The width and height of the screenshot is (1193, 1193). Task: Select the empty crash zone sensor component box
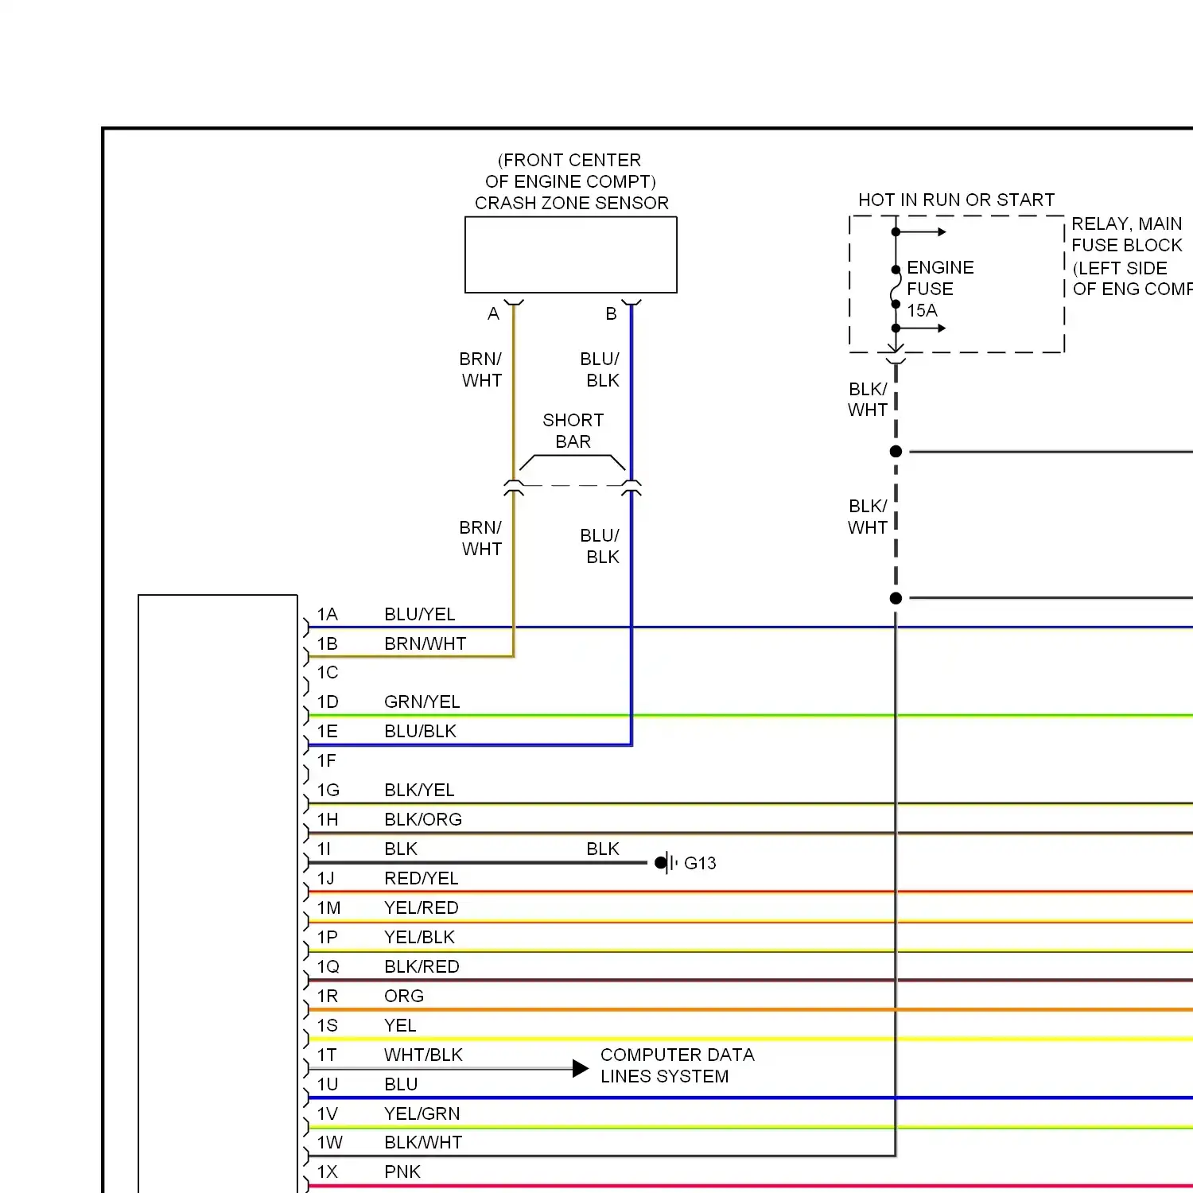[571, 255]
